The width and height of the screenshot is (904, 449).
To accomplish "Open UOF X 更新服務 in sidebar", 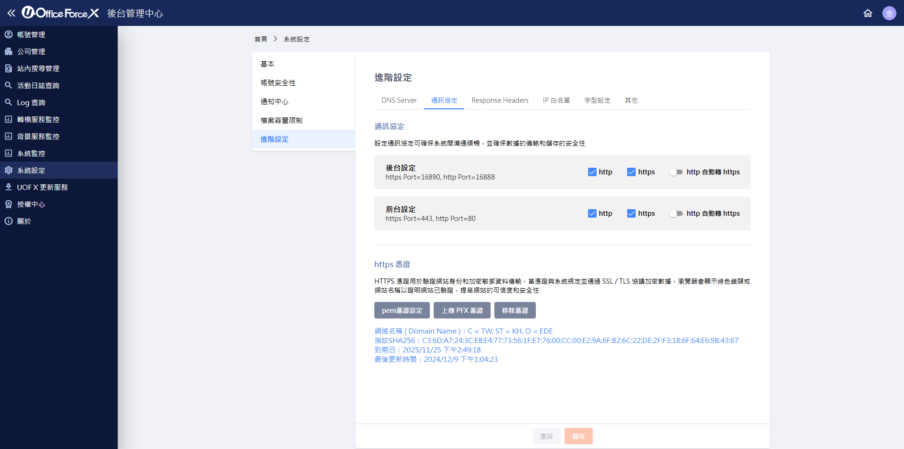I will (x=59, y=187).
